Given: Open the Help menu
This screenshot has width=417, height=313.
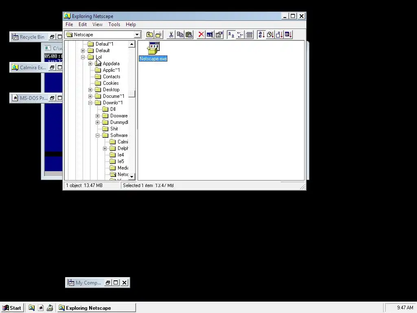Looking at the screenshot, I should (131, 24).
